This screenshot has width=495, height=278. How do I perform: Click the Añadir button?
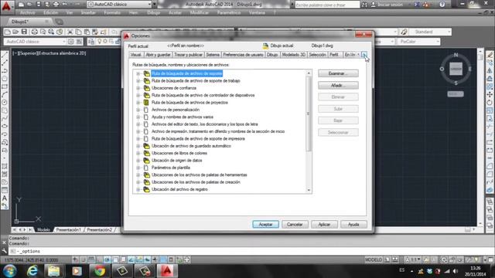[338, 86]
